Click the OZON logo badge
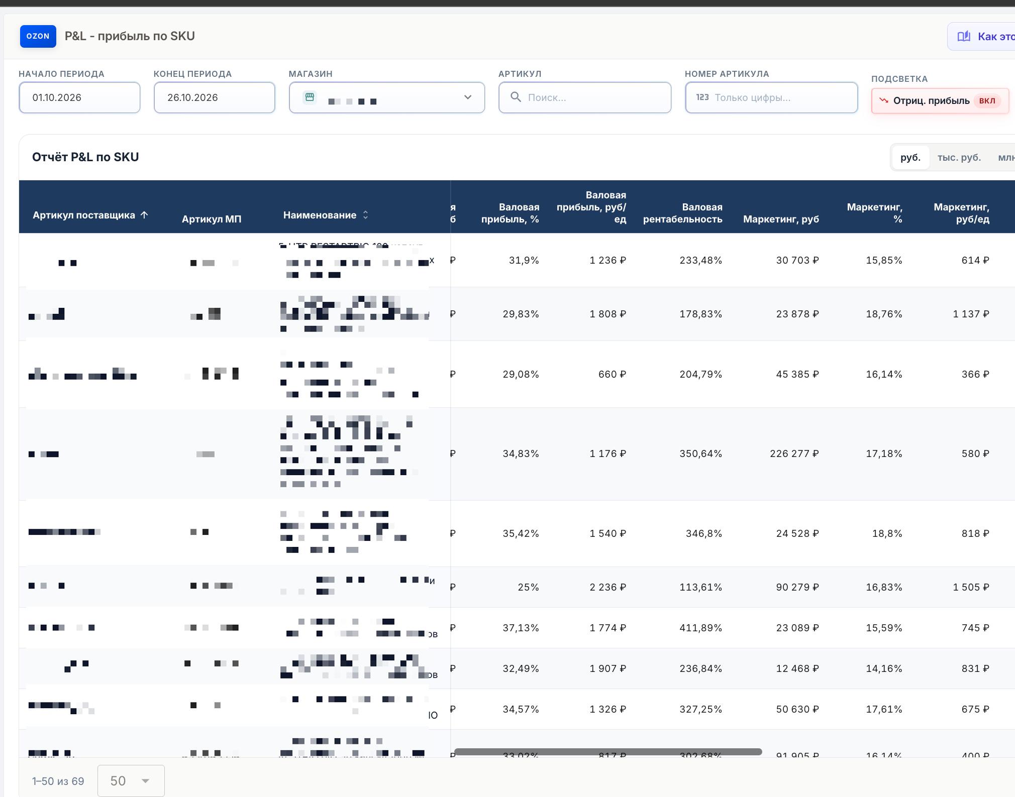 [x=38, y=36]
